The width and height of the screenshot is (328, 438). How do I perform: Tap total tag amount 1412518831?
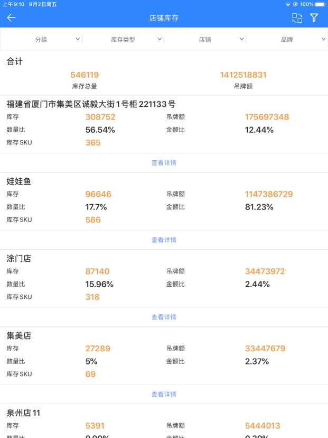pyautogui.click(x=243, y=75)
